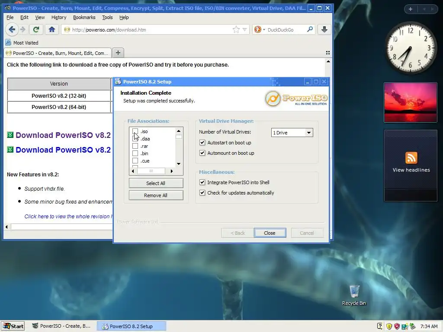
Task: Click the DuckDuckGo search engine icon
Action: click(258, 29)
